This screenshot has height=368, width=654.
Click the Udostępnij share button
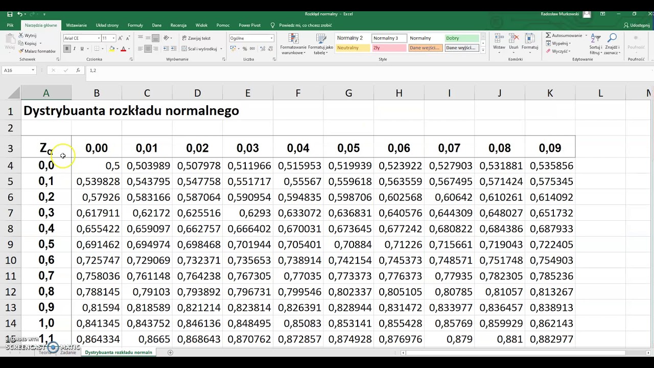coord(637,25)
